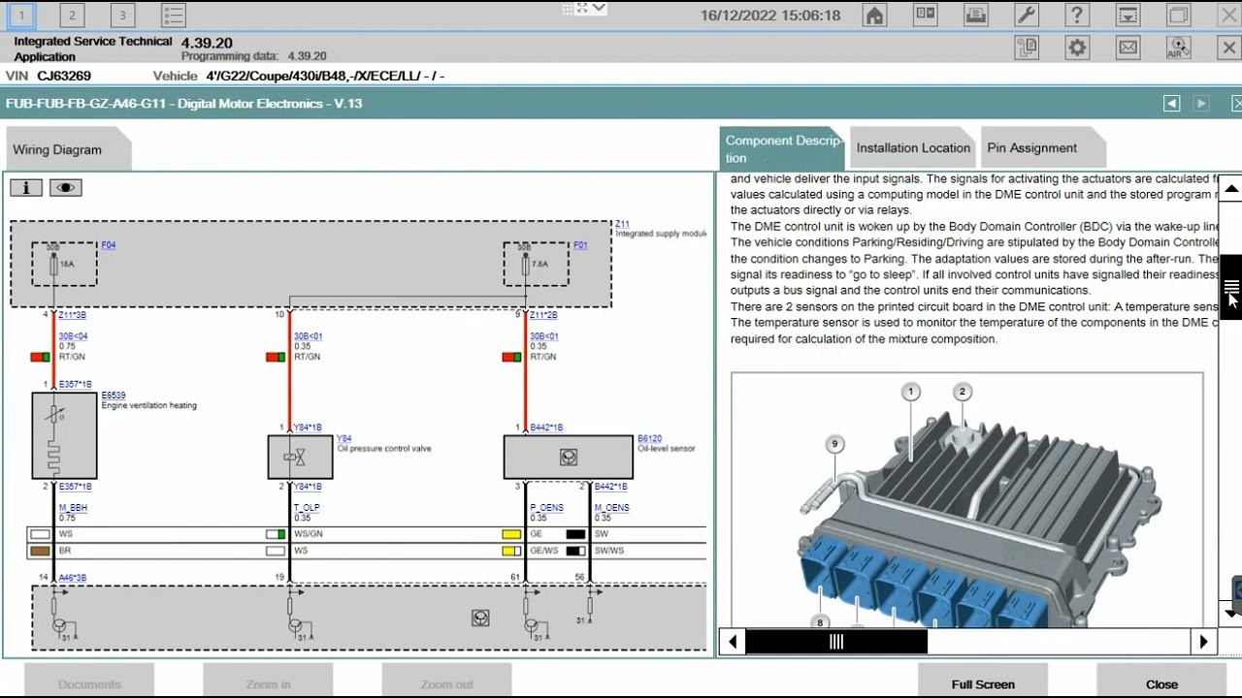This screenshot has width=1242, height=698.
Task: Open help with the question mark icon
Action: pyautogui.click(x=1077, y=16)
